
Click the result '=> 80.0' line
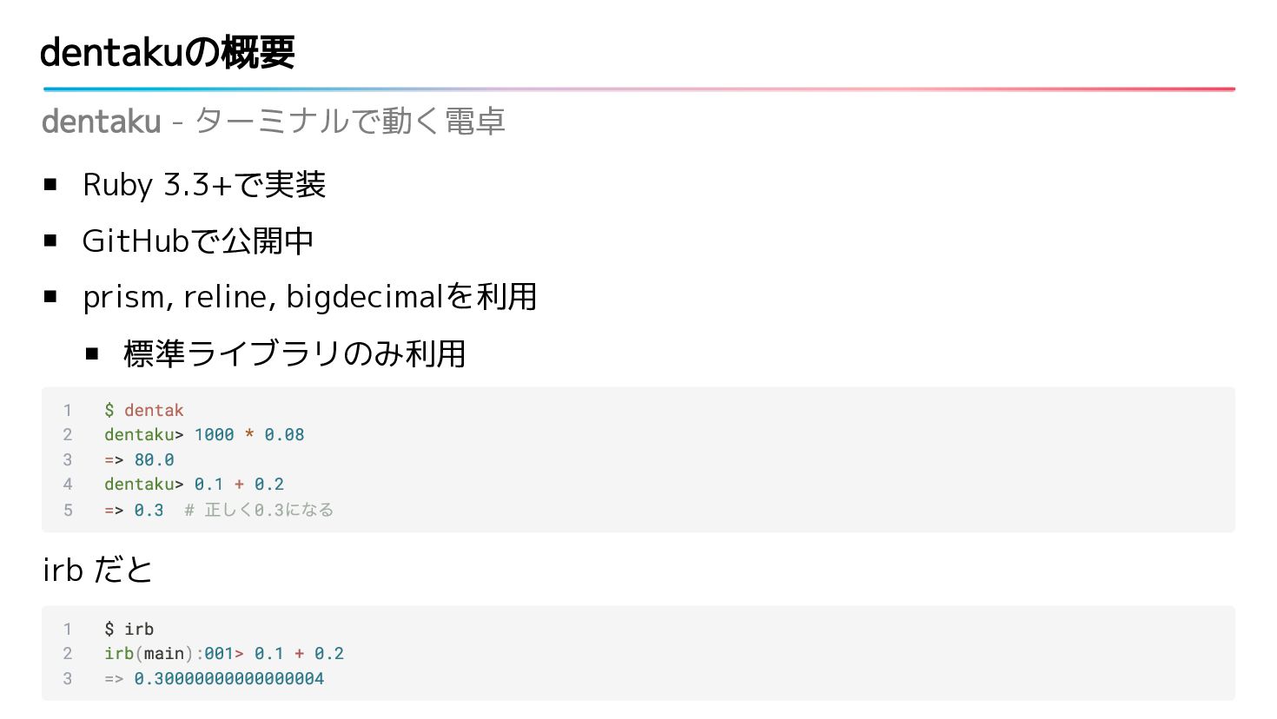(139, 459)
